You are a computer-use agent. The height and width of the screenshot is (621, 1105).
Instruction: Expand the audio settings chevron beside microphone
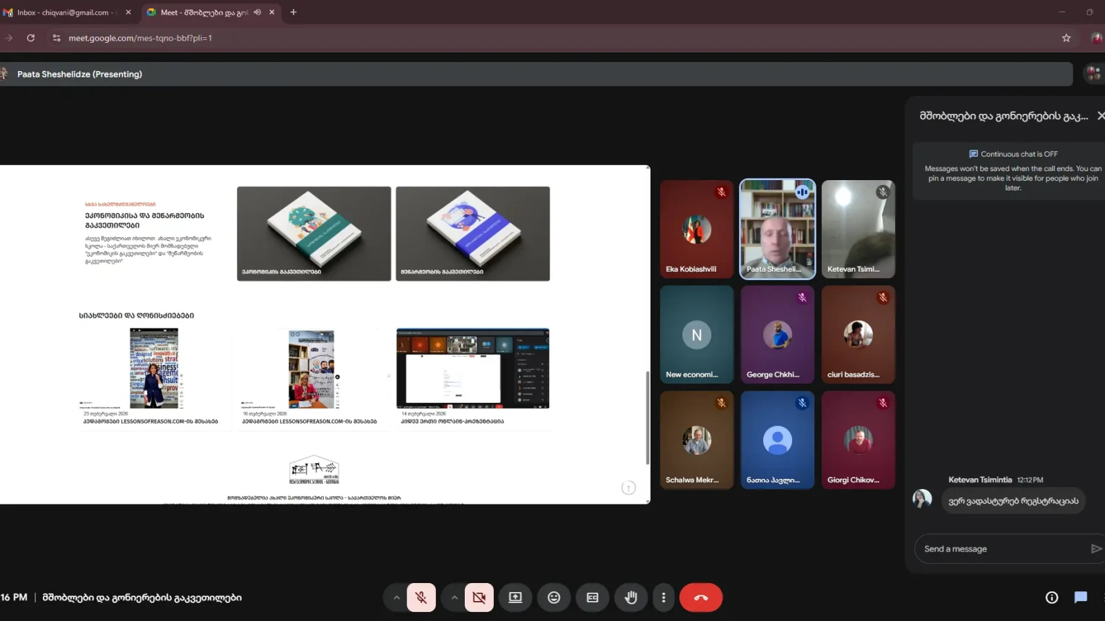pyautogui.click(x=396, y=598)
